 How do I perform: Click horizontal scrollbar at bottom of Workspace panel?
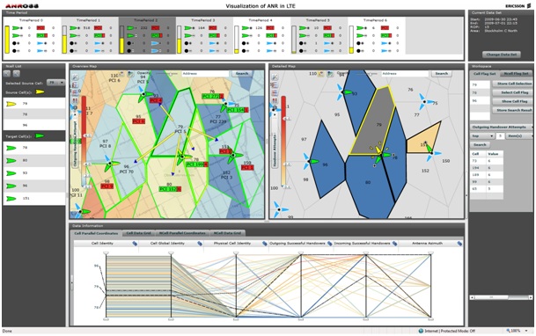pyautogui.click(x=502, y=298)
